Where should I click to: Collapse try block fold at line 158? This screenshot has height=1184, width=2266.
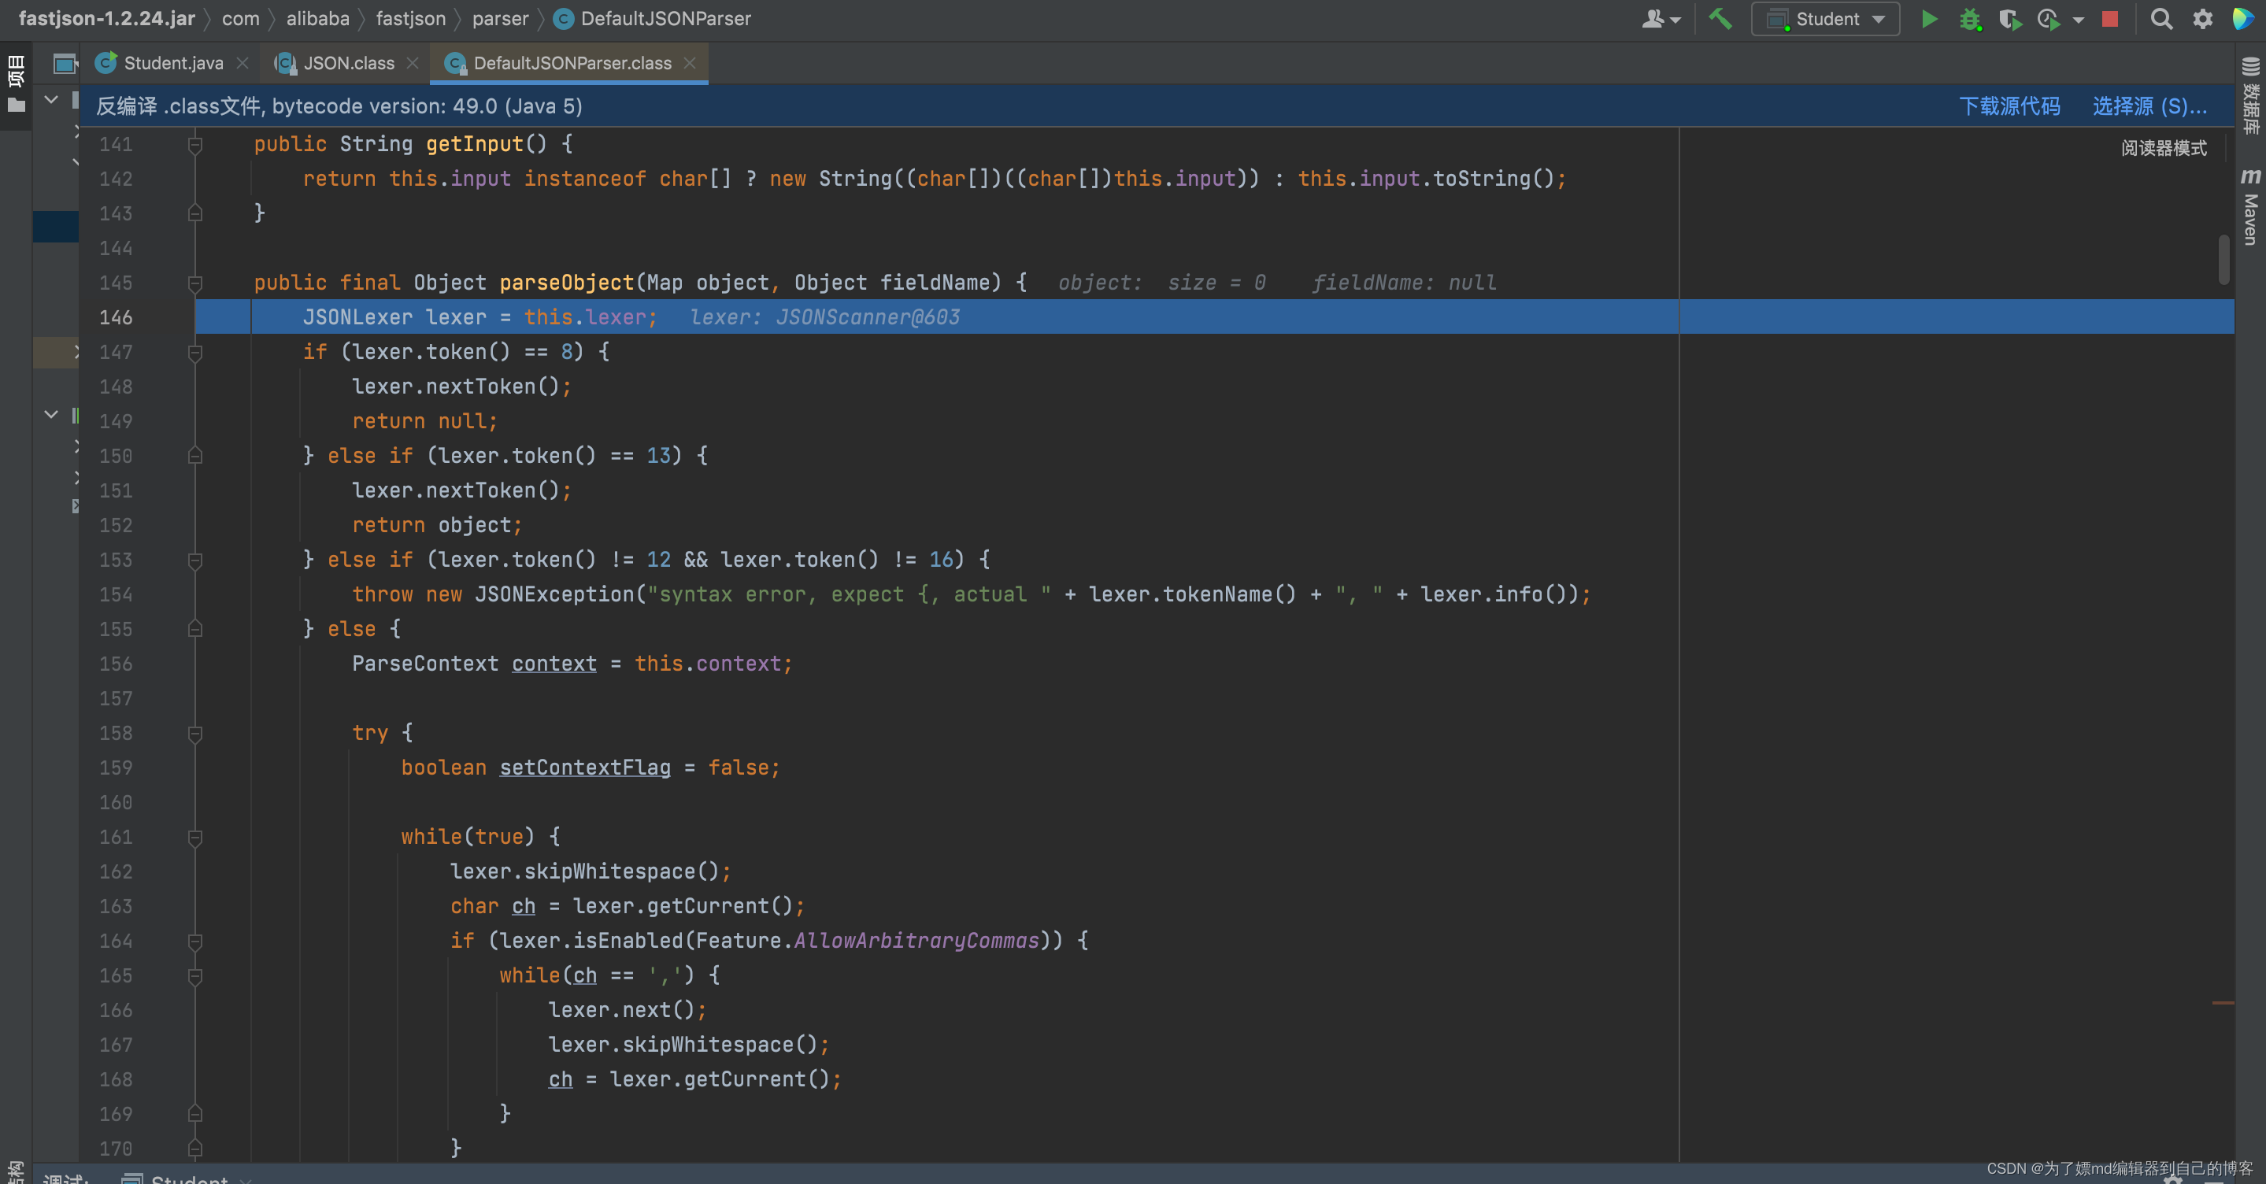coord(195,734)
